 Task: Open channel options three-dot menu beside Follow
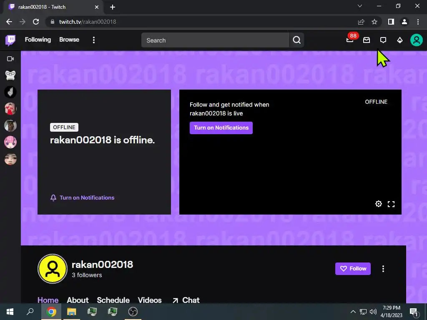point(383,269)
